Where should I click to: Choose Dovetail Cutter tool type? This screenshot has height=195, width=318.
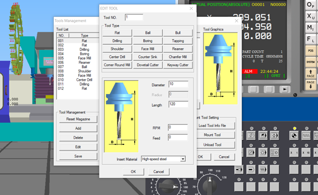(148, 65)
